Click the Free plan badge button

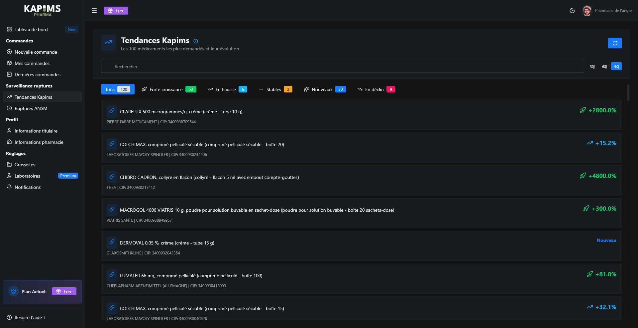(116, 10)
